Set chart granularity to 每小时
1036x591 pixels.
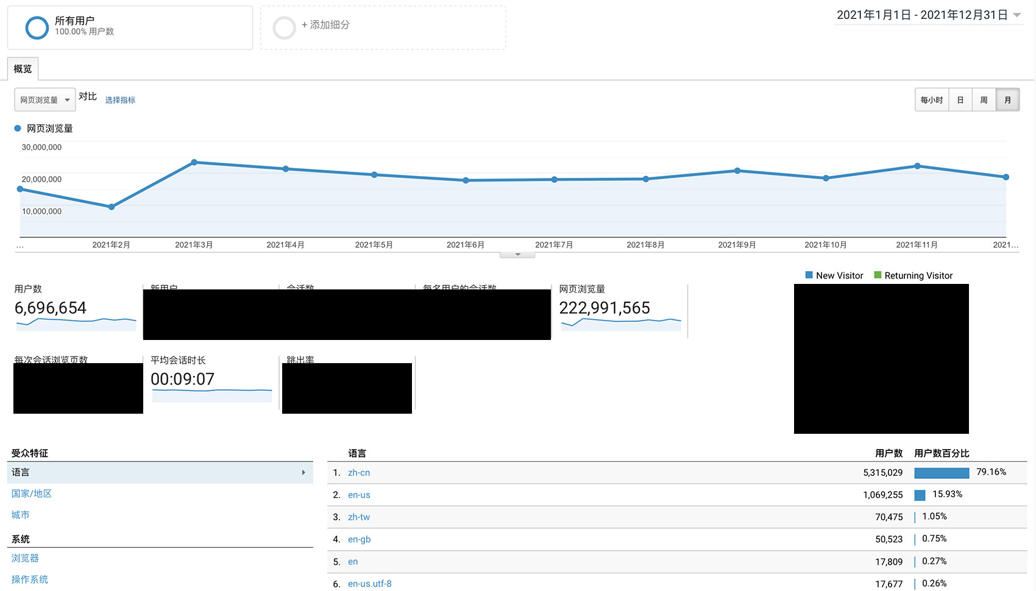pos(931,100)
